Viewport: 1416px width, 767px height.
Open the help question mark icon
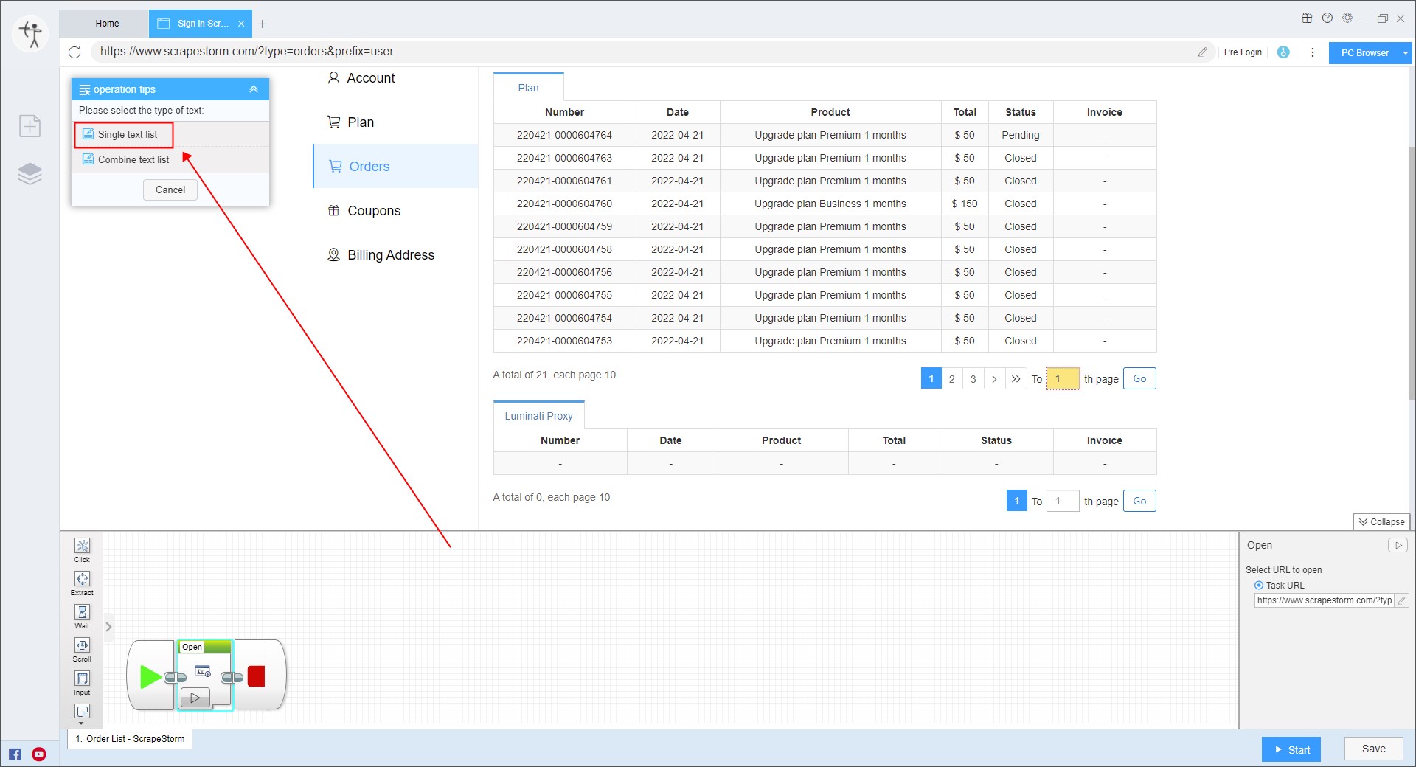coord(1327,18)
